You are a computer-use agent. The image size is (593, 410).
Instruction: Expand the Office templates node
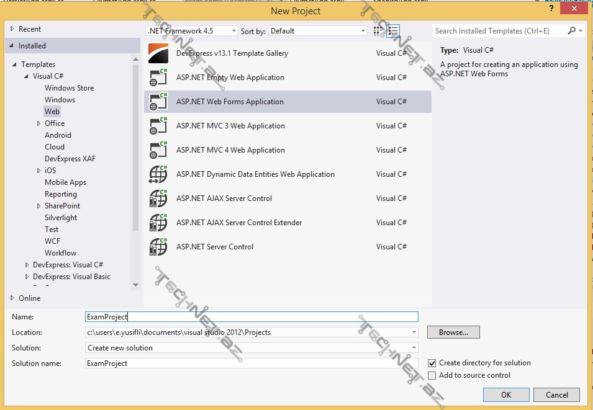pyautogui.click(x=38, y=123)
